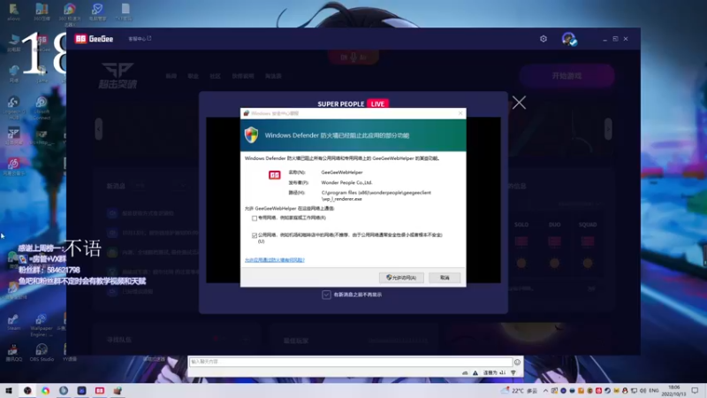707x398 pixels.
Task: Open the firewall shield-brick icon on taskbar
Action: tap(118, 390)
